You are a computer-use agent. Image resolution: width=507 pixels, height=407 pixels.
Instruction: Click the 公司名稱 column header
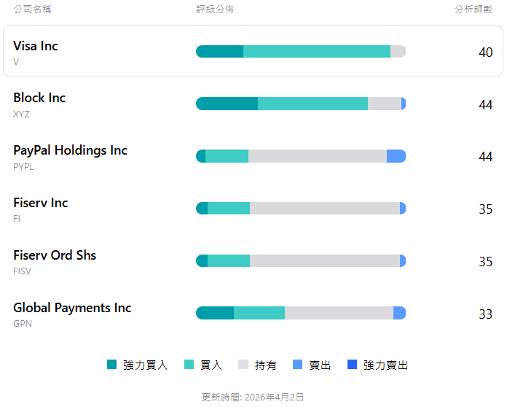(x=32, y=9)
